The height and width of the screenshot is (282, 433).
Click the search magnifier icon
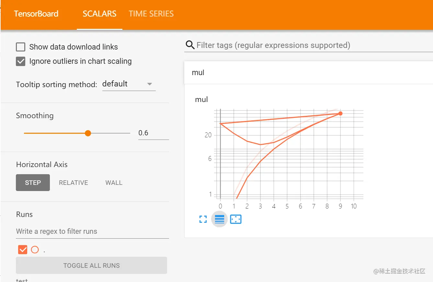click(190, 45)
